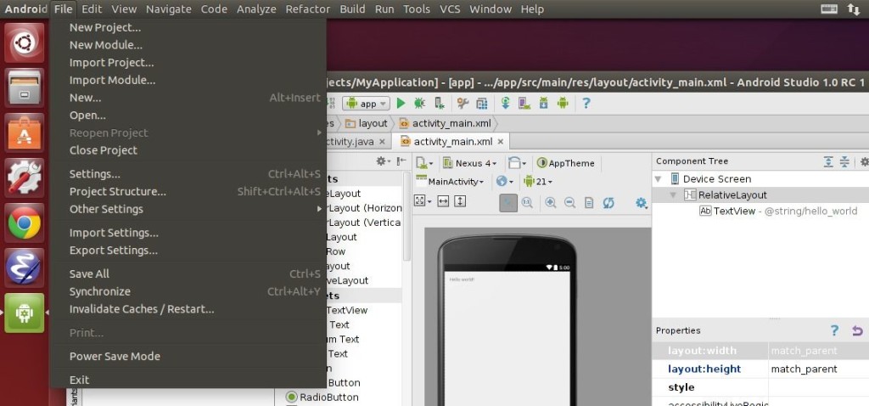Restore default value in Properties panel
Screen dimensions: 869x406
point(857,330)
